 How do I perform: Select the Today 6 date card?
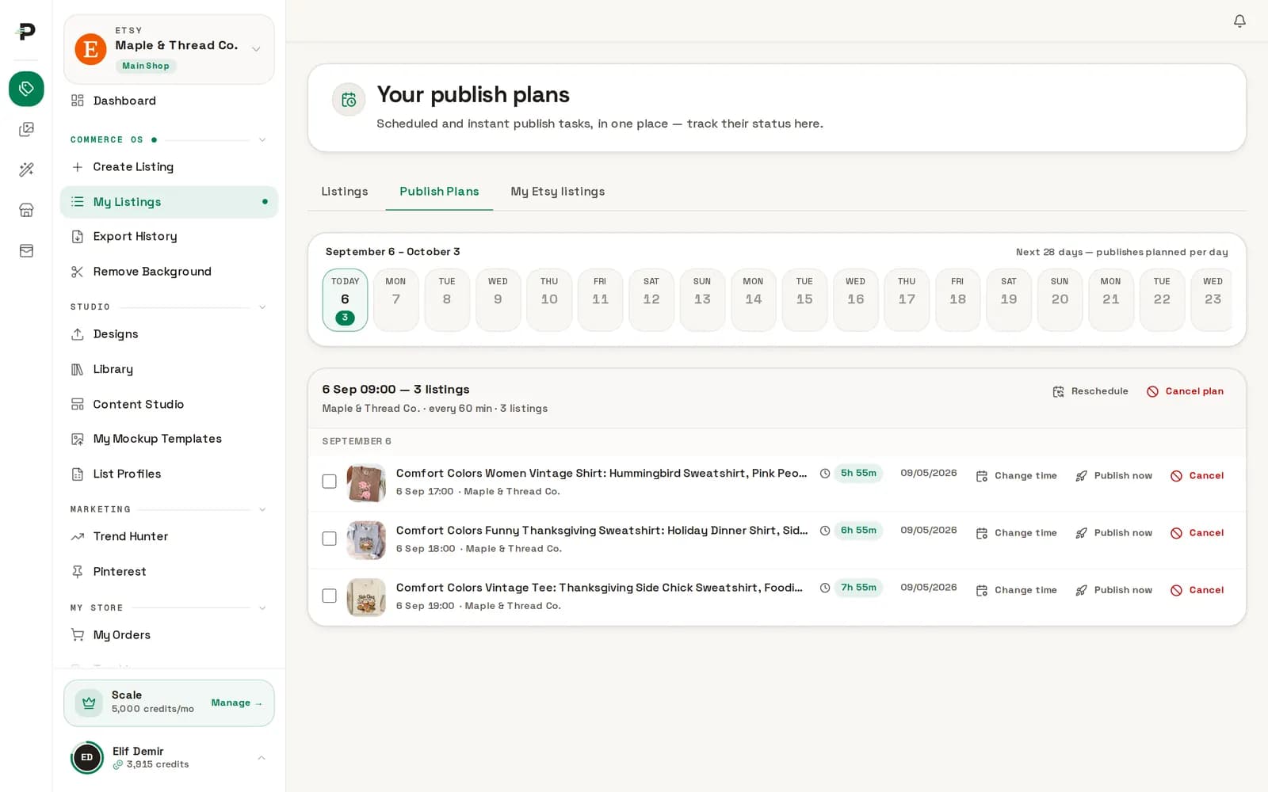pos(345,300)
